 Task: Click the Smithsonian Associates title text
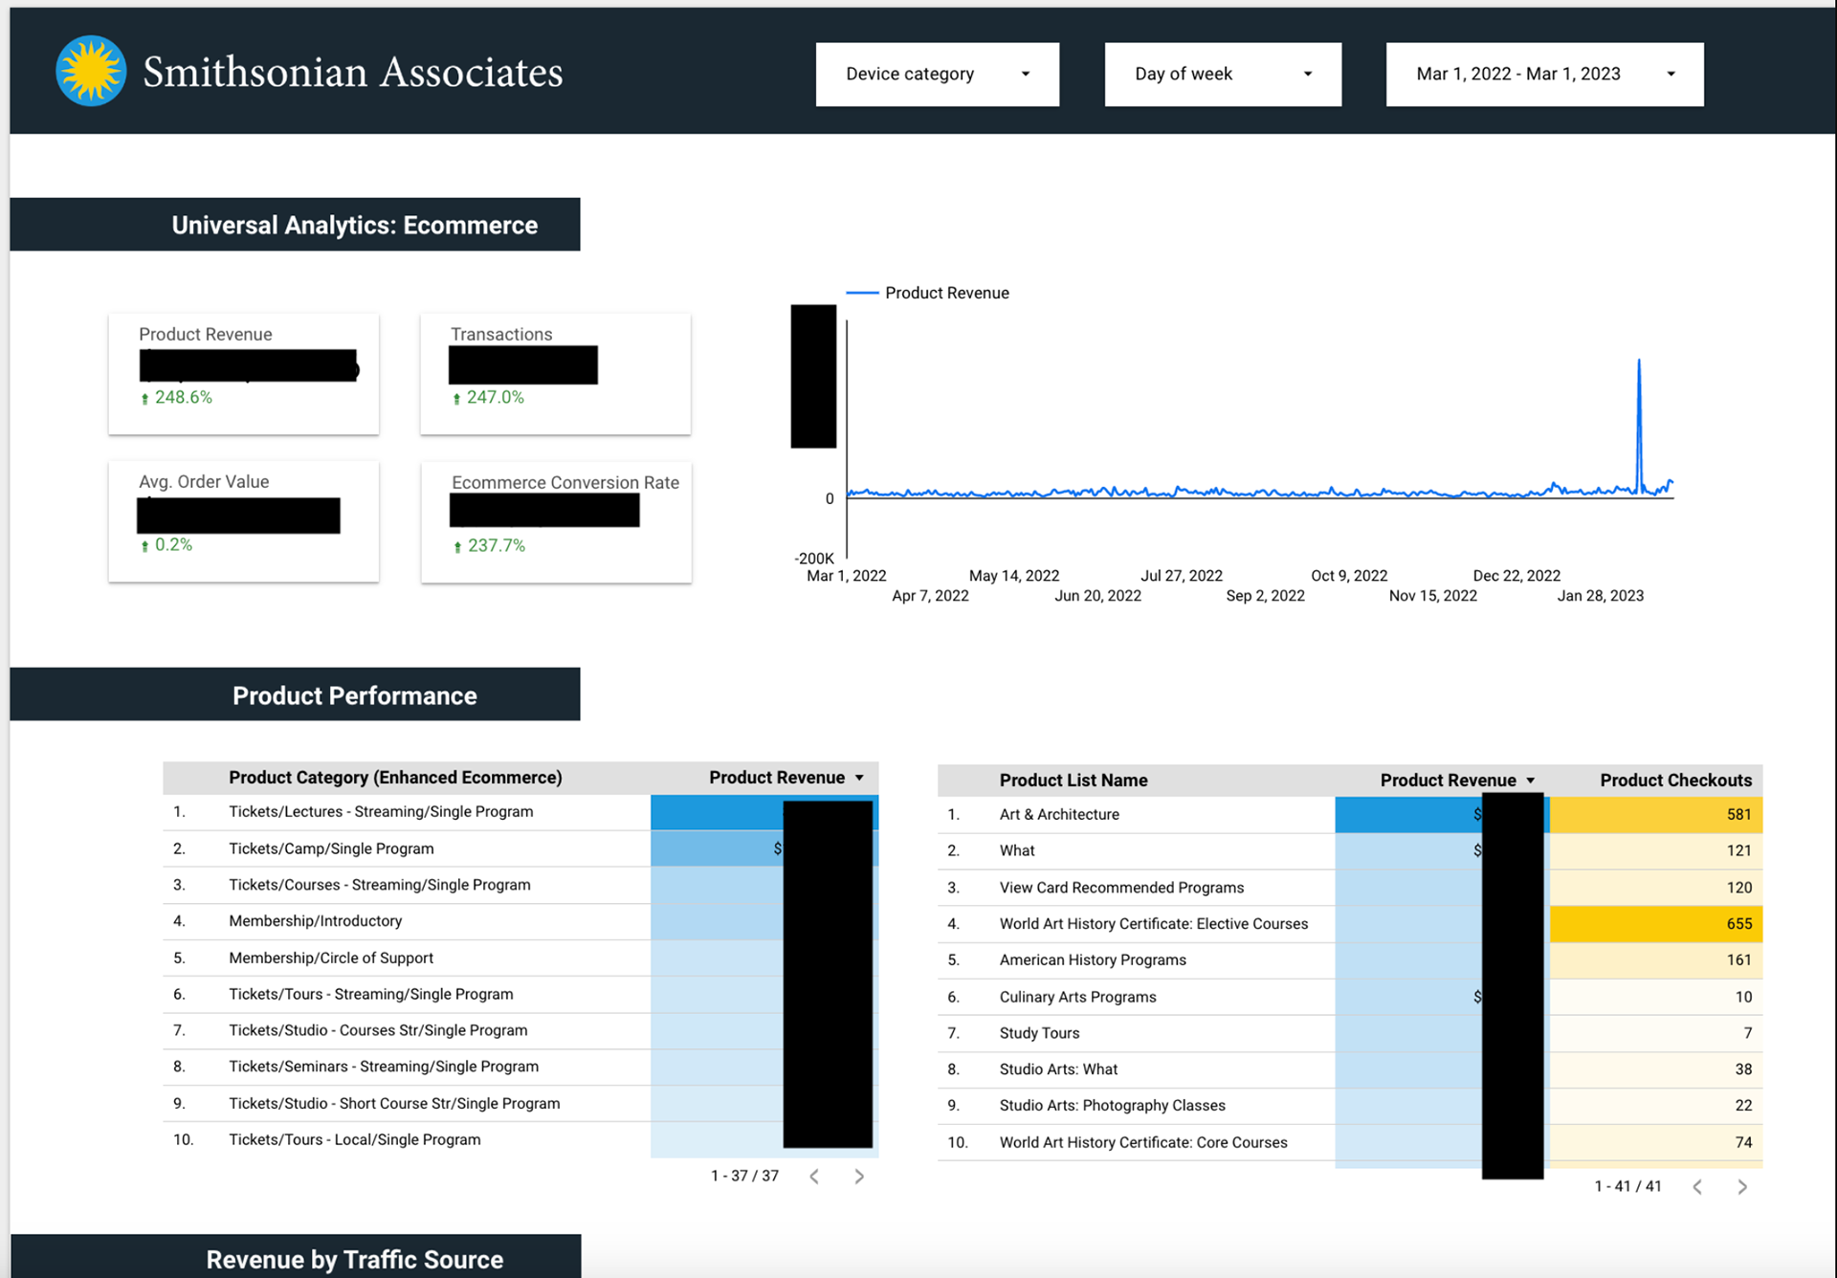(x=353, y=72)
